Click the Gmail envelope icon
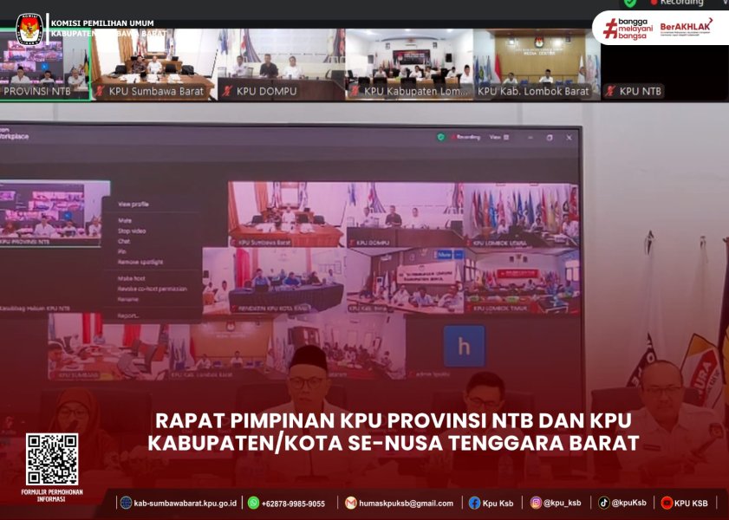729x520 pixels. (351, 503)
